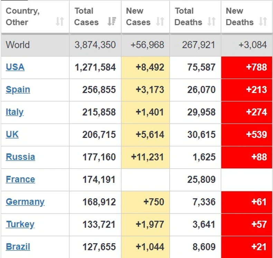Click sort arrows beside Total Deaths header
This screenshot has width=273, height=258.
[211, 22]
